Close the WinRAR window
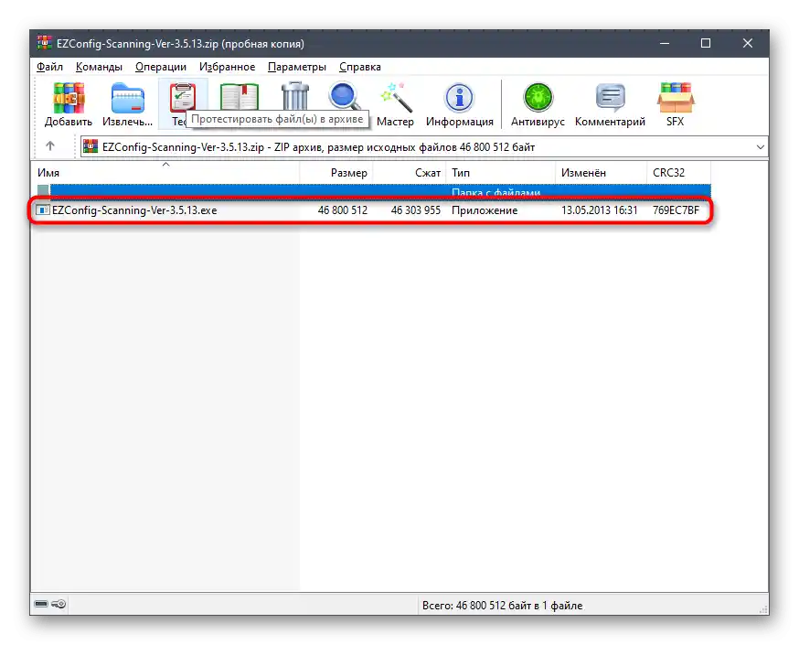This screenshot has height=645, width=799. click(x=748, y=43)
